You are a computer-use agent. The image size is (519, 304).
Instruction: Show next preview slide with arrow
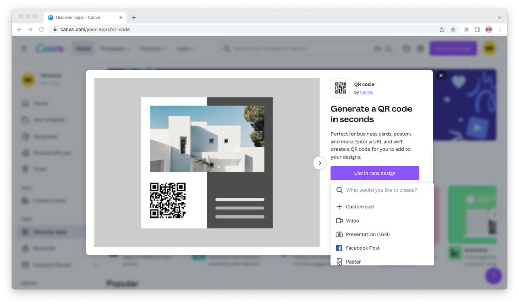(x=320, y=163)
